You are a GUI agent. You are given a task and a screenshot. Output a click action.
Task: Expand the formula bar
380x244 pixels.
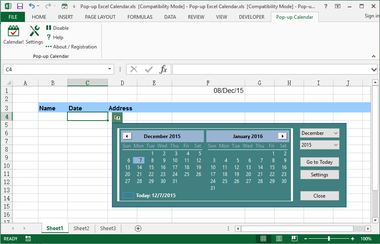[374, 70]
